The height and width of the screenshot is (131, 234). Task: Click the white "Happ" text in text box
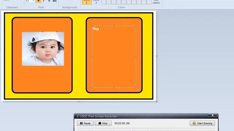(96, 28)
